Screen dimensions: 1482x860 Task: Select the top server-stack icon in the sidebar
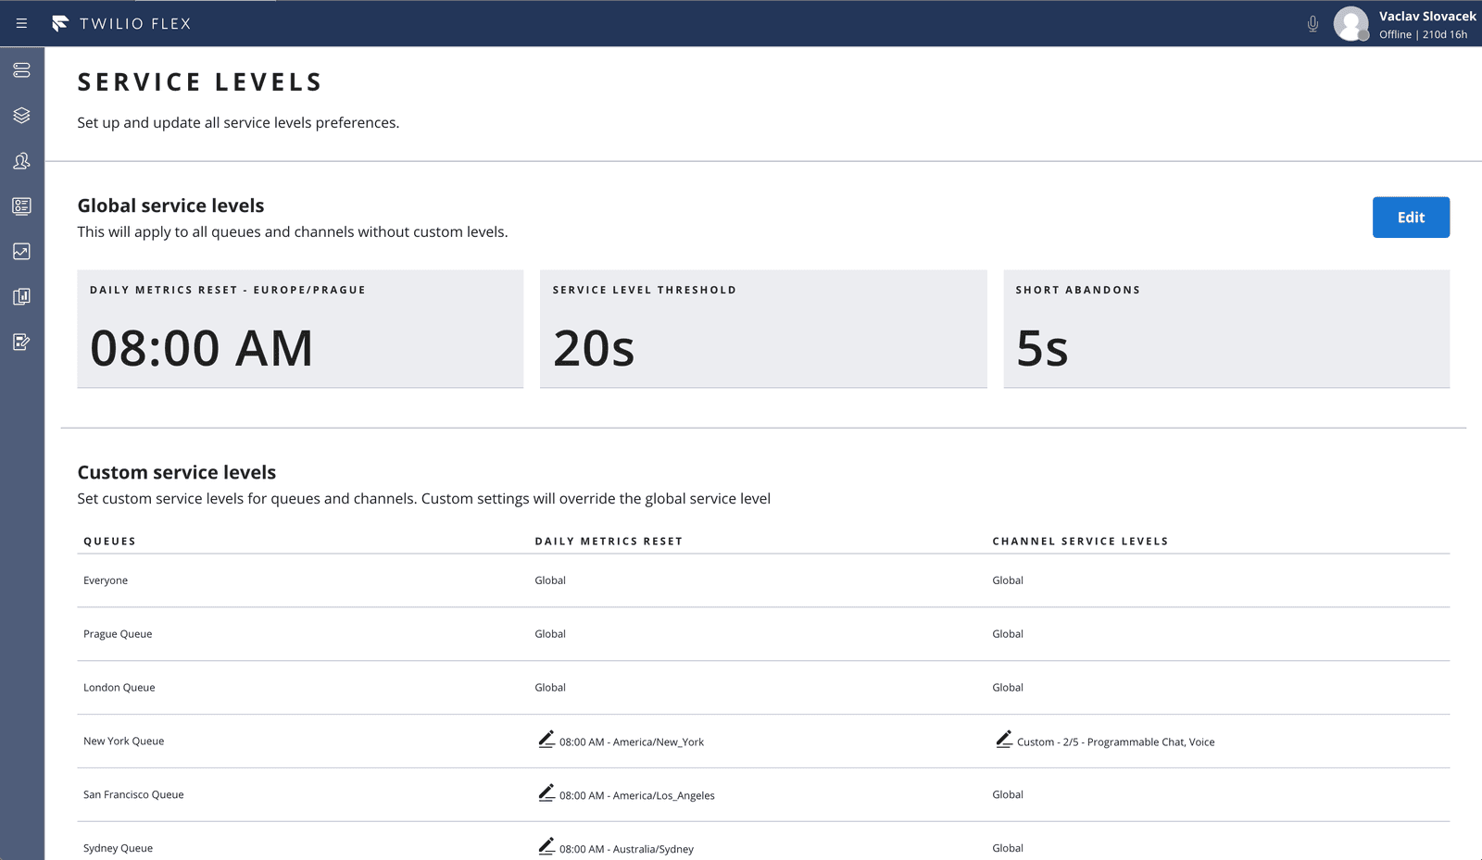pos(20,69)
